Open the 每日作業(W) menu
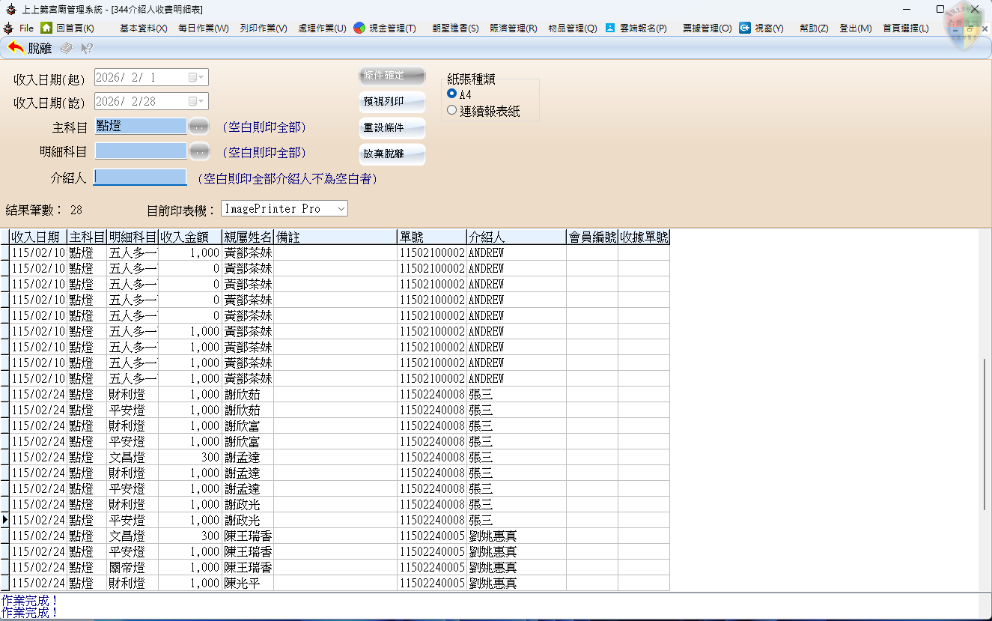The image size is (992, 621). coord(203,28)
